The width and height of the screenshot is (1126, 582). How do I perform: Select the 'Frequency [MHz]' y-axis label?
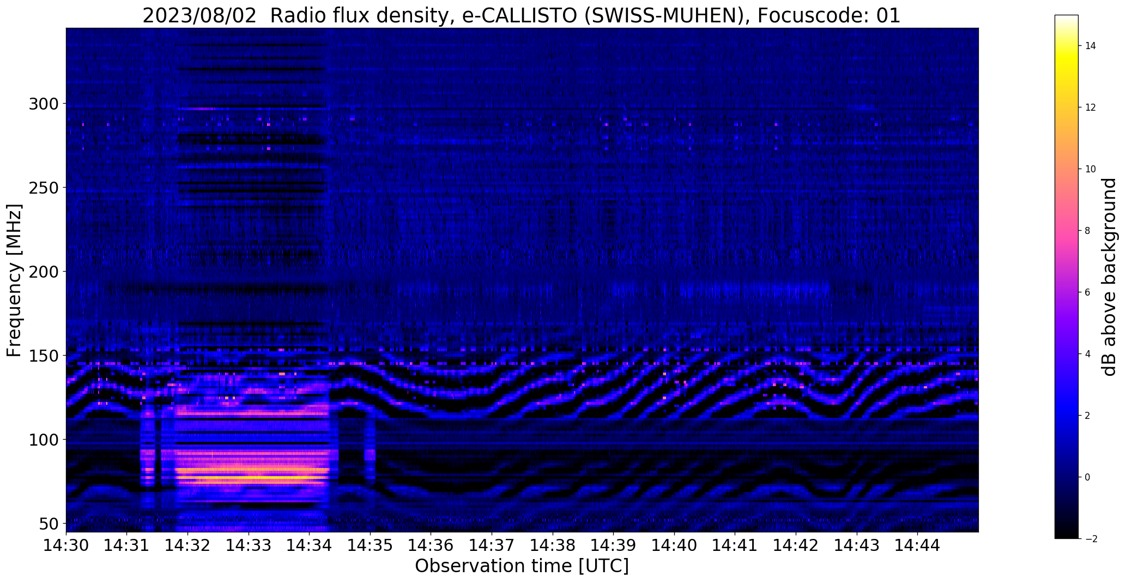14,280
